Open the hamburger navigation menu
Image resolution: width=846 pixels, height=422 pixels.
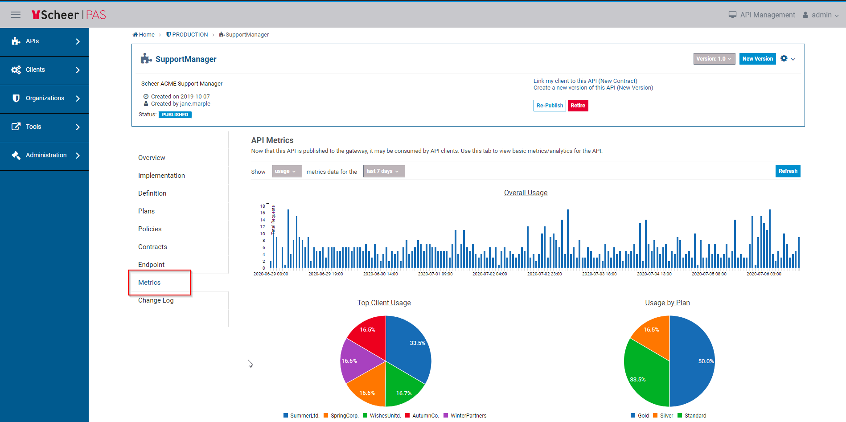click(15, 15)
